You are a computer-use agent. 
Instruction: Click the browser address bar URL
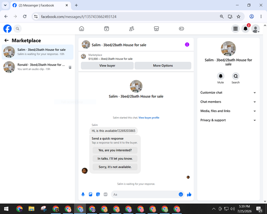pyautogui.click(x=78, y=17)
